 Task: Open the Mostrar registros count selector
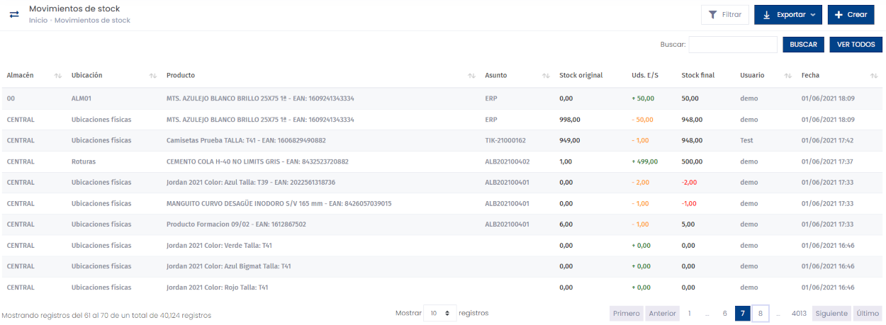pos(439,313)
